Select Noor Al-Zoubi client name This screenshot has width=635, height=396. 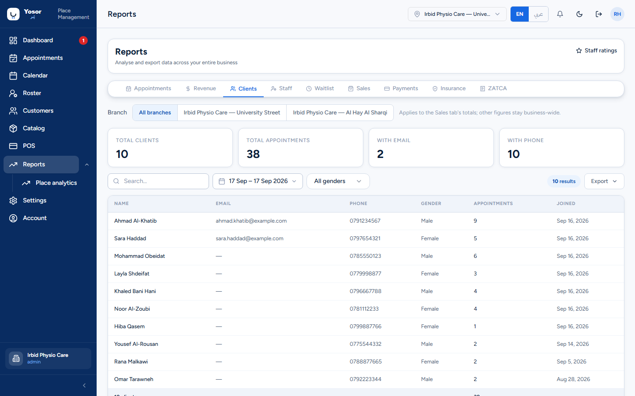coord(132,309)
